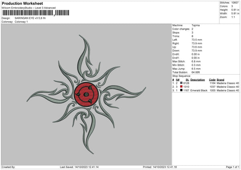Click the Brand column header
Image resolution: width=241 pixels, height=170 pixels.
click(221, 80)
